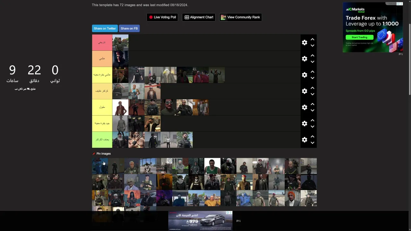The width and height of the screenshot is (411, 231).
Task: Click the عالمي بفترة معينه tier label
Action: pos(102,75)
